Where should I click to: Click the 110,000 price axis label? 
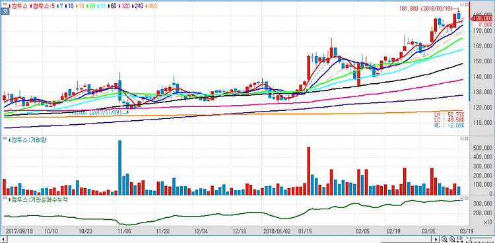click(x=483, y=123)
